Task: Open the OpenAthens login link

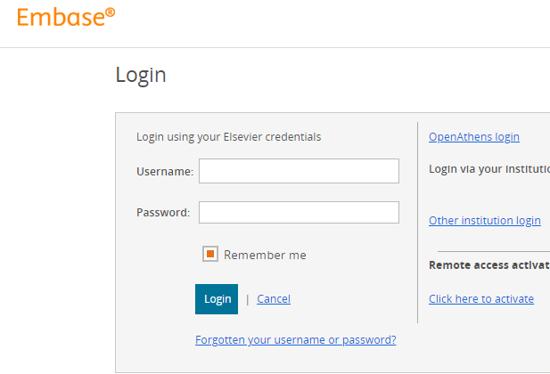Action: [x=474, y=137]
